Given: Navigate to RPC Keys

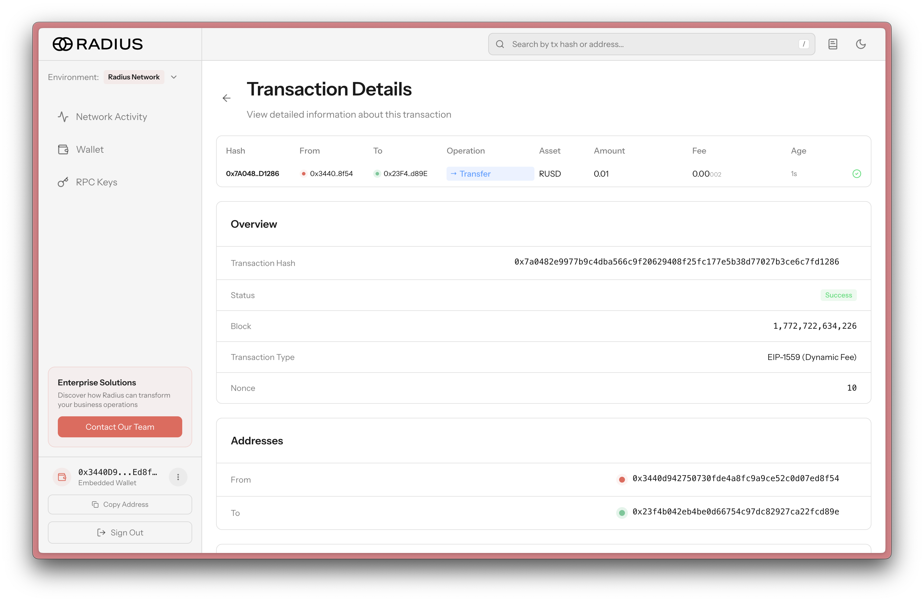Looking at the screenshot, I should coord(96,182).
